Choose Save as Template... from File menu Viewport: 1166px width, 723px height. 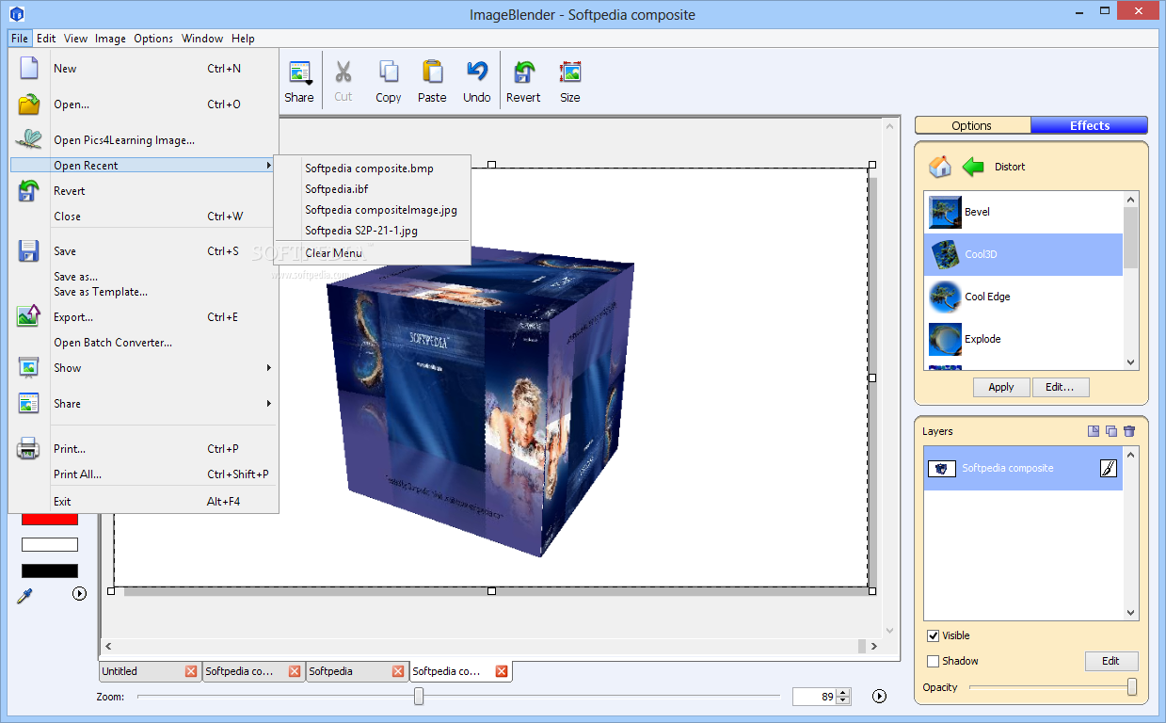tap(101, 292)
